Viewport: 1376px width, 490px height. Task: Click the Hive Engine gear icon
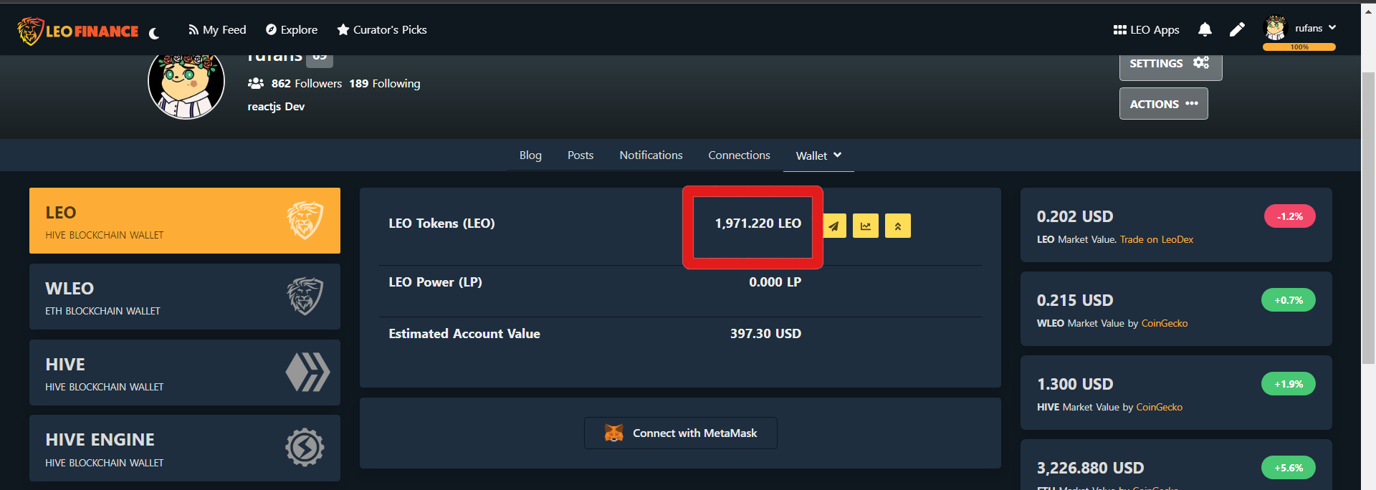305,448
